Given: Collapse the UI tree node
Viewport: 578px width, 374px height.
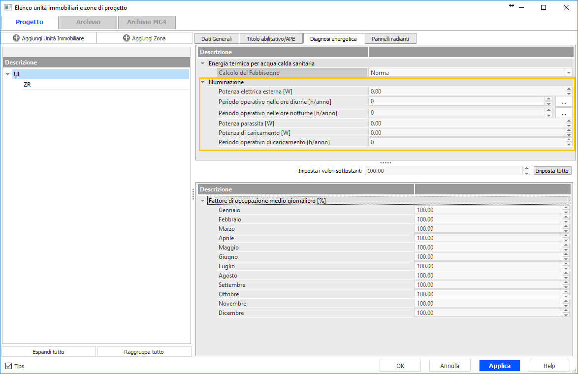Looking at the screenshot, I should [x=7, y=74].
